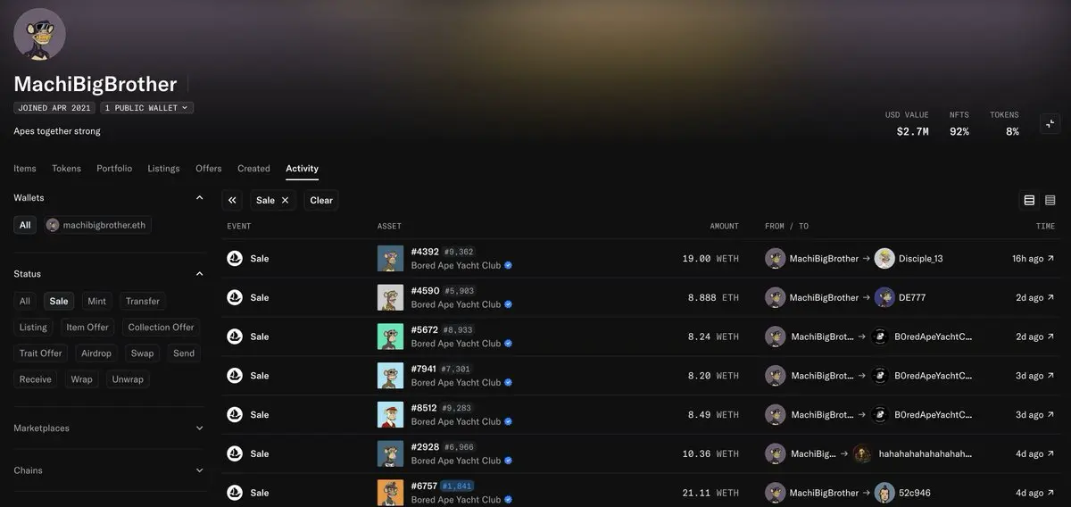Toggle the Sale status filter

click(x=59, y=302)
